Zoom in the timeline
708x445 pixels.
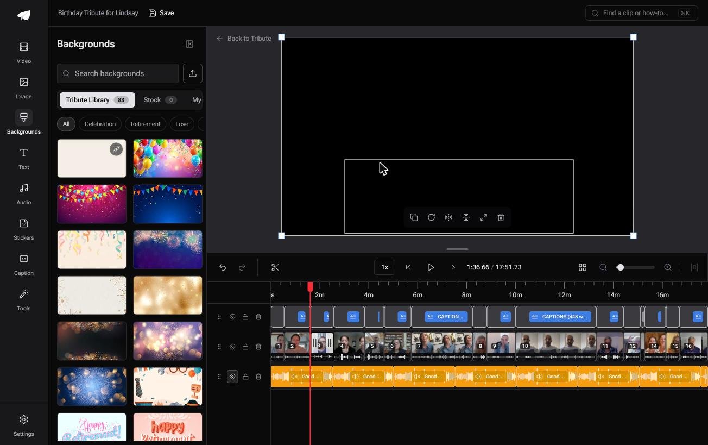pos(668,267)
